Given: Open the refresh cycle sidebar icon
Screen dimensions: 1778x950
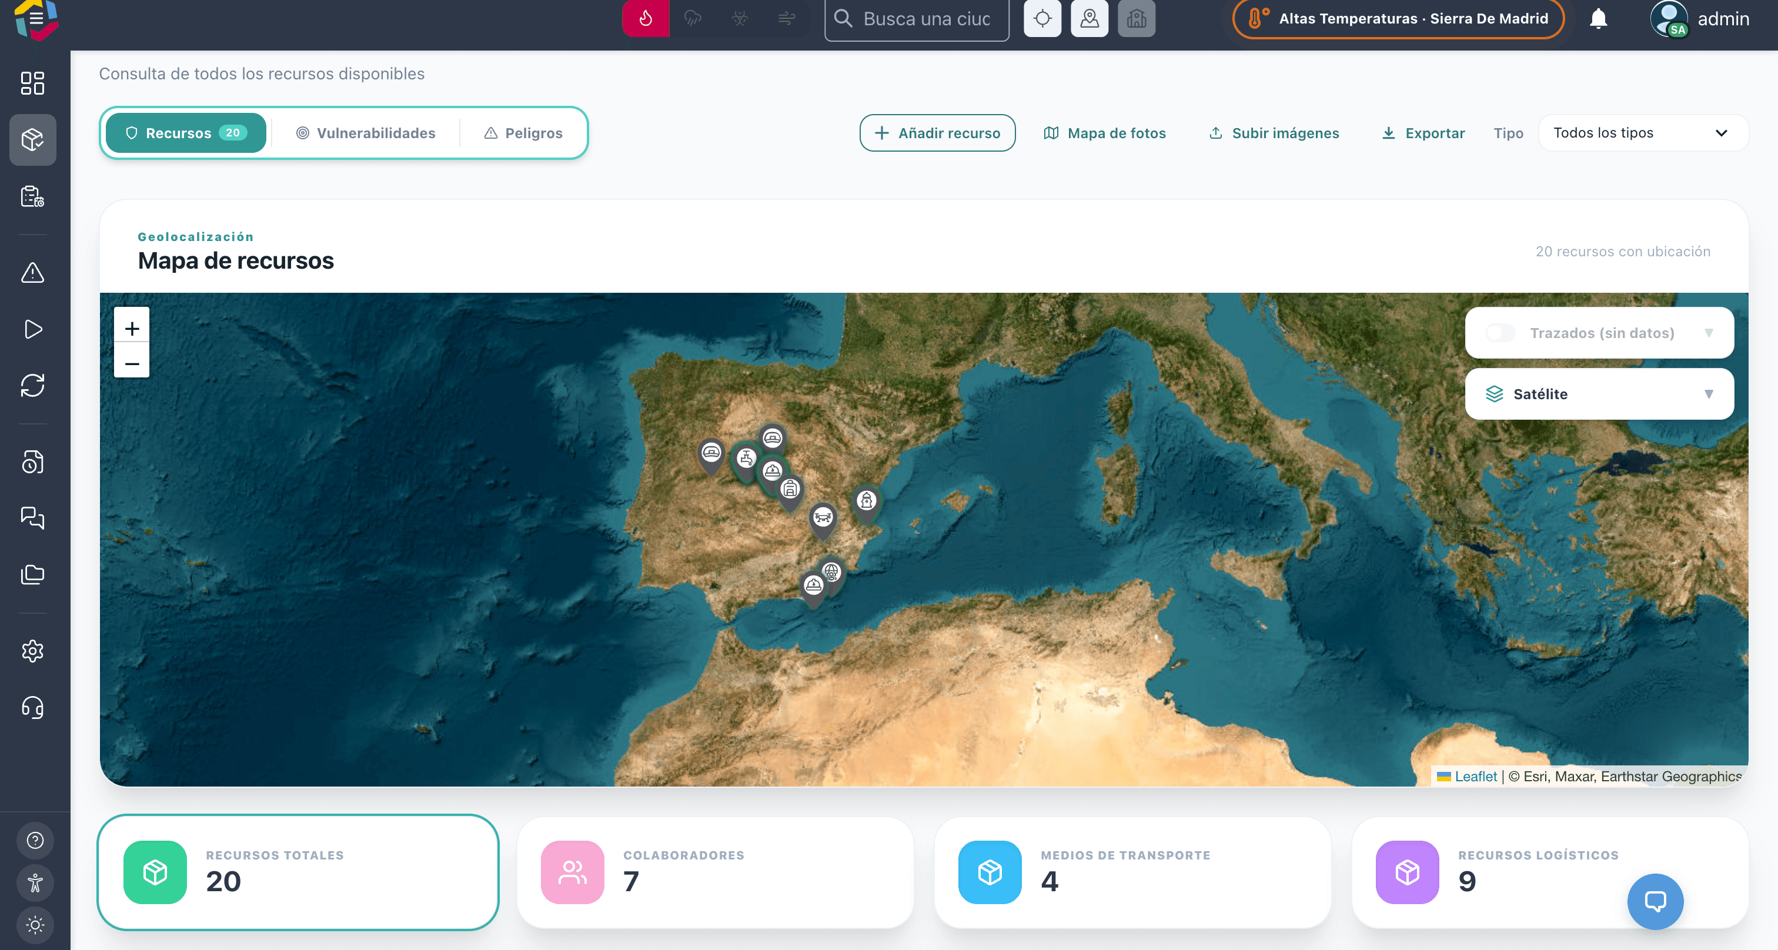Looking at the screenshot, I should click(x=32, y=386).
